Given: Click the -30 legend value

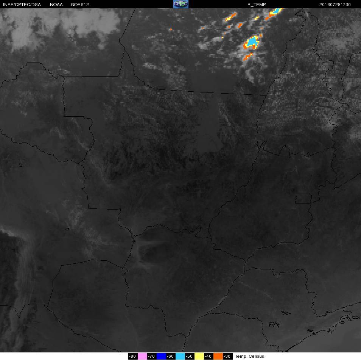Looking at the screenshot, I should [x=227, y=356].
